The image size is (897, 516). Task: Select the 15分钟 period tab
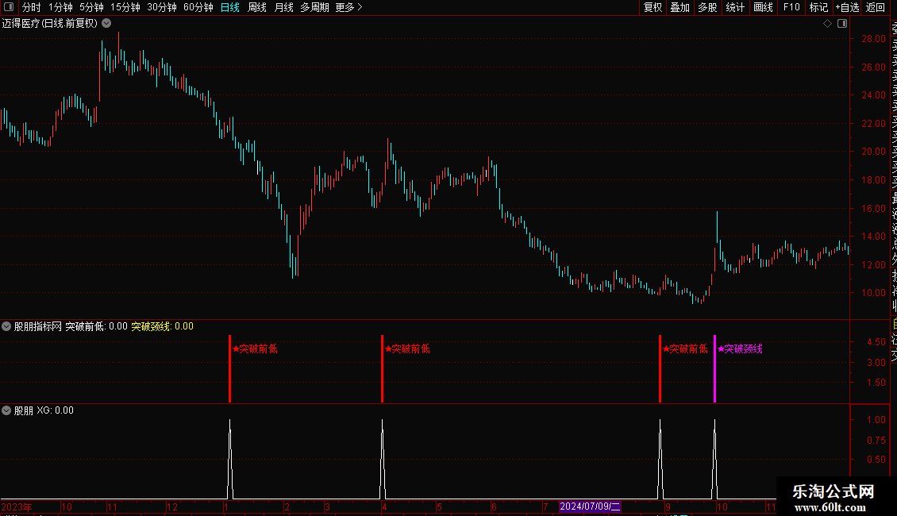[125, 7]
